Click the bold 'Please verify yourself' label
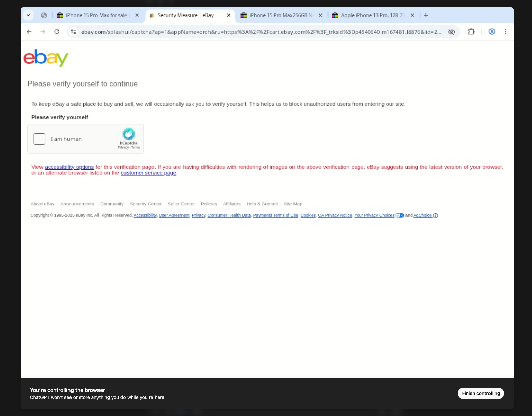 pos(60,117)
